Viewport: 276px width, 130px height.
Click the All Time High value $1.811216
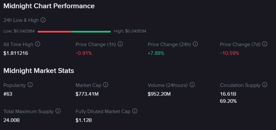click(16, 53)
